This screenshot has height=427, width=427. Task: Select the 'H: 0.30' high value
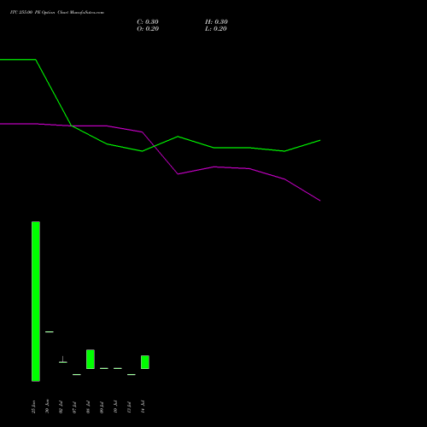(216, 22)
